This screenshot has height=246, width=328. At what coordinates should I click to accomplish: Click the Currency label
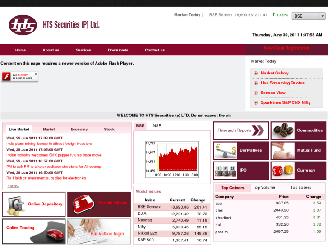coord(306,170)
